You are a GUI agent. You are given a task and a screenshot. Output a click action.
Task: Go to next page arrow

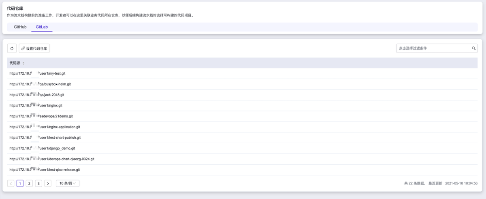coord(48,184)
